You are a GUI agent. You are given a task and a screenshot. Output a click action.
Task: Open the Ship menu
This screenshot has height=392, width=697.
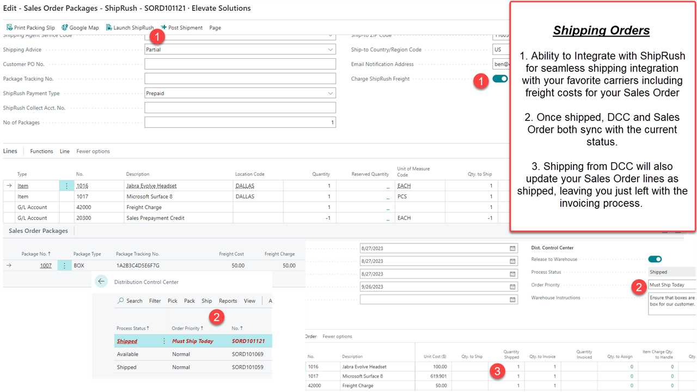point(206,301)
